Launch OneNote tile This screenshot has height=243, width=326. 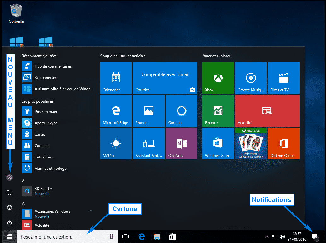(x=181, y=144)
